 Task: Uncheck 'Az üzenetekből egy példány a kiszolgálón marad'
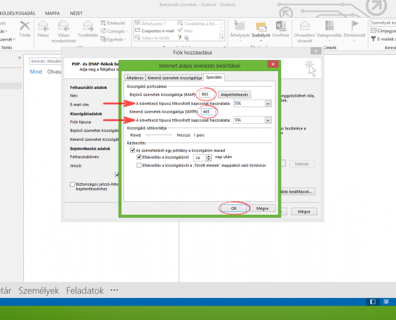click(x=133, y=150)
